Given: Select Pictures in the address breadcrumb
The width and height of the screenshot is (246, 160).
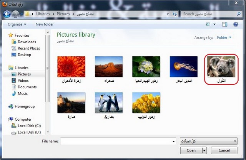Looking at the screenshot, I should pyautogui.click(x=63, y=14).
